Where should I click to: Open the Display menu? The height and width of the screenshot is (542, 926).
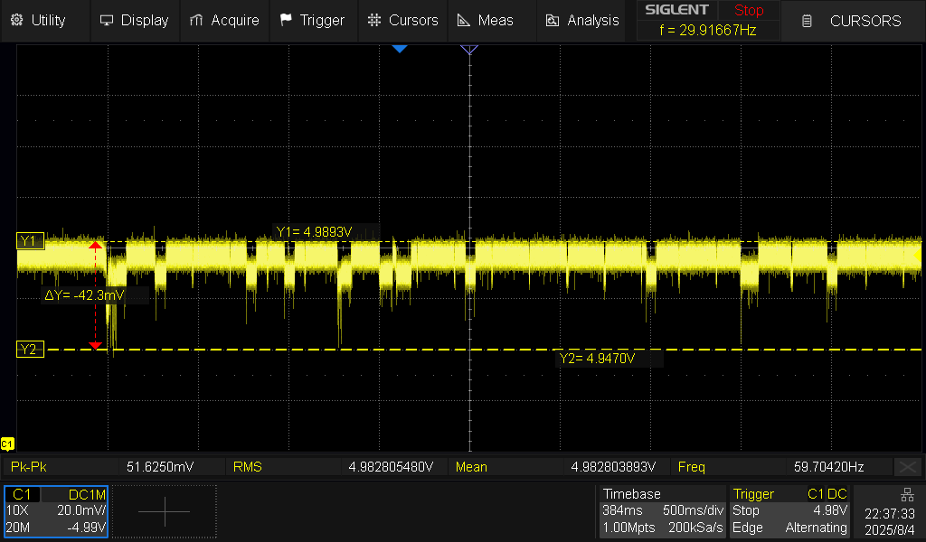coord(134,20)
